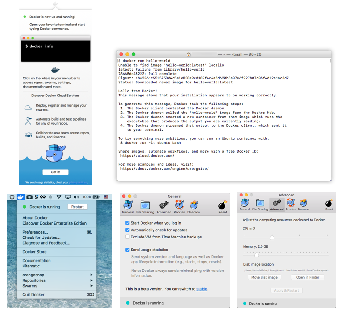Image resolution: width=349 pixels, height=313 pixels.
Task: Click the stable version link
Action: [x=202, y=289]
